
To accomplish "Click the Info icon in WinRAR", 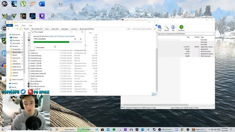I will click(173, 28).
